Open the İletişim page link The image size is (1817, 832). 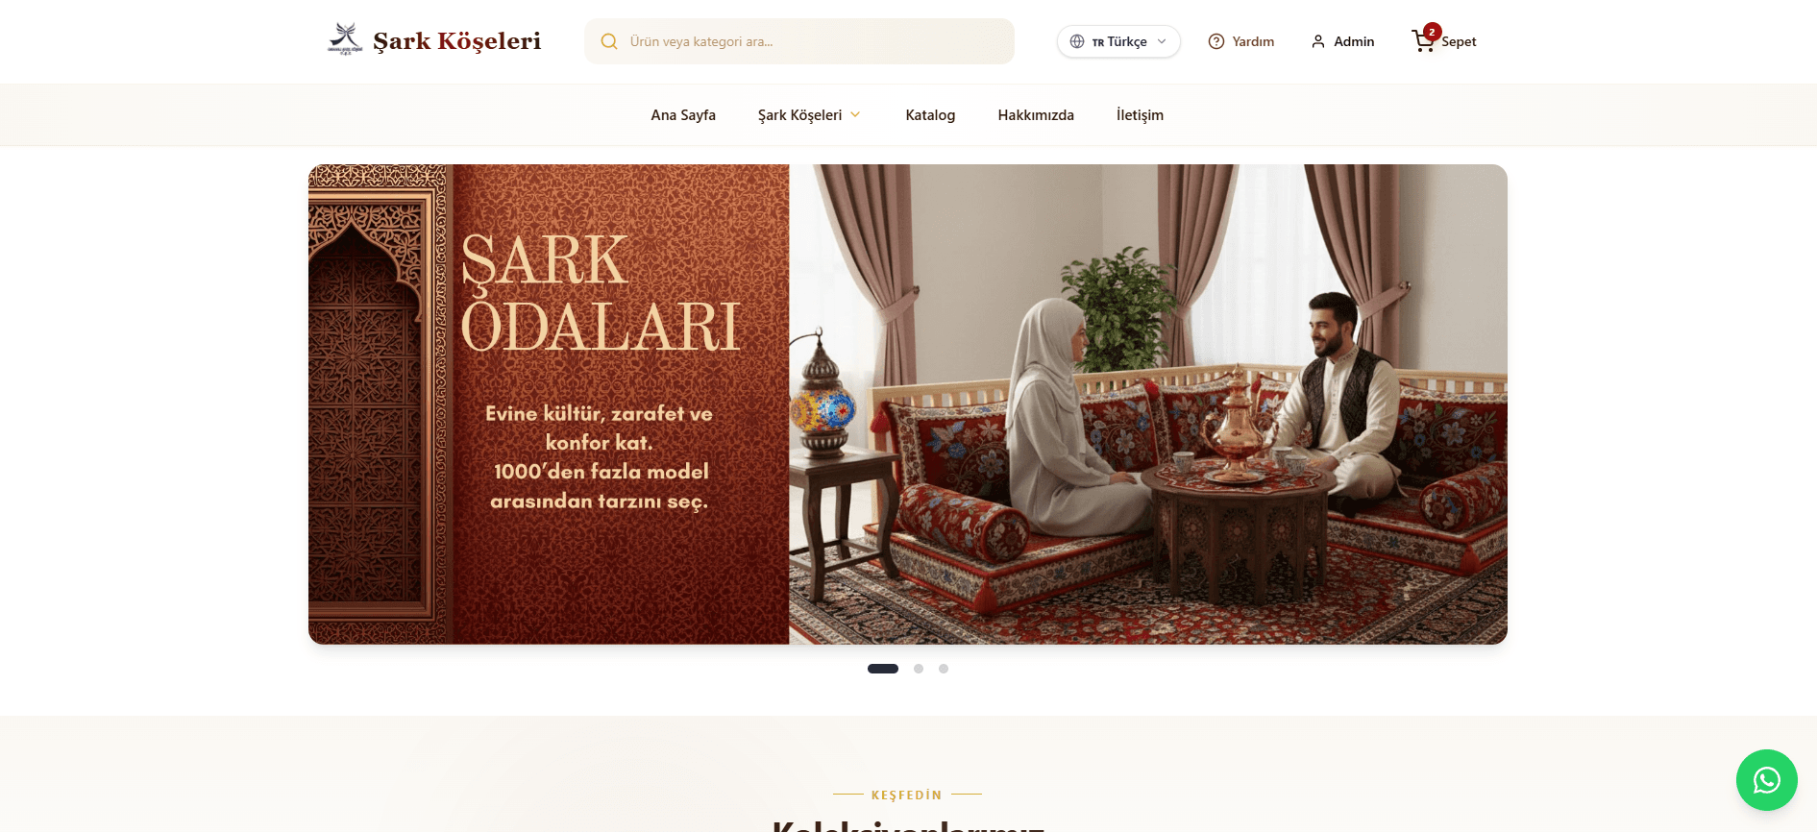1140,114
